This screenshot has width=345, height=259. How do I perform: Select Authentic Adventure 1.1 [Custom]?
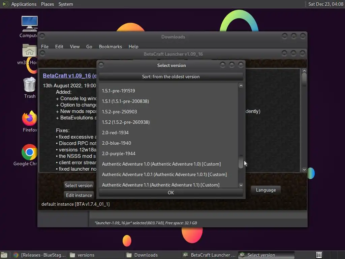168,184
